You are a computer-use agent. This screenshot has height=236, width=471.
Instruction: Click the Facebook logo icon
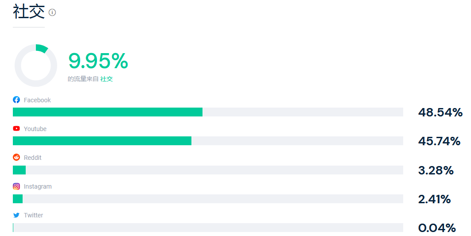click(x=16, y=100)
